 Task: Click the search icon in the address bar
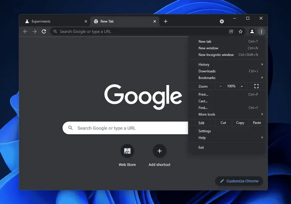pos(55,32)
